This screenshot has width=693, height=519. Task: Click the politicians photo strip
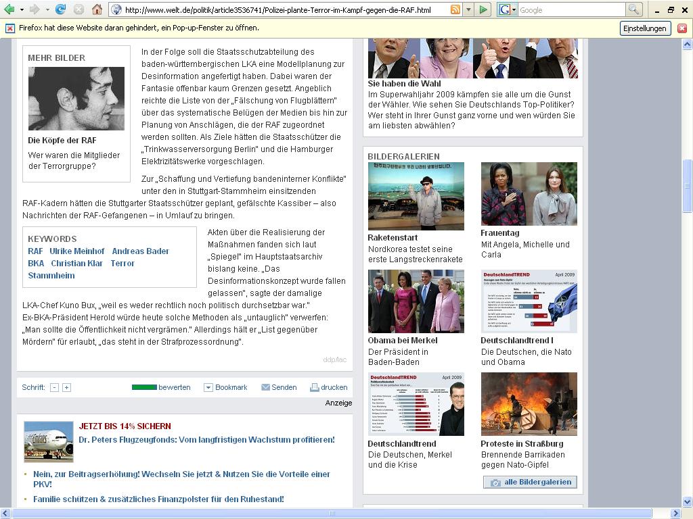coord(473,58)
